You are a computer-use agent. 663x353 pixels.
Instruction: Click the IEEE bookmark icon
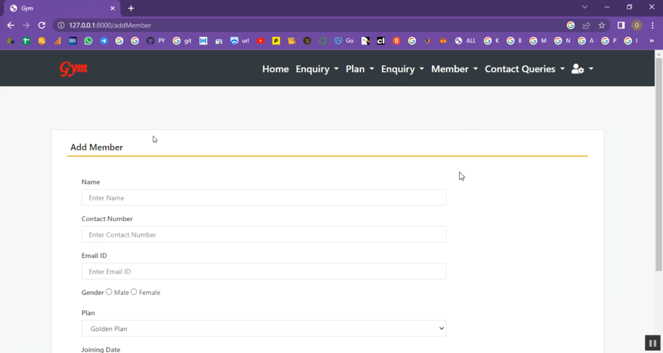pyautogui.click(x=73, y=41)
